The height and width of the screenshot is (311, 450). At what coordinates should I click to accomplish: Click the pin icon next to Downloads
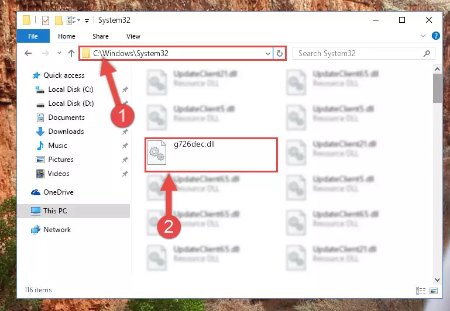125,132
